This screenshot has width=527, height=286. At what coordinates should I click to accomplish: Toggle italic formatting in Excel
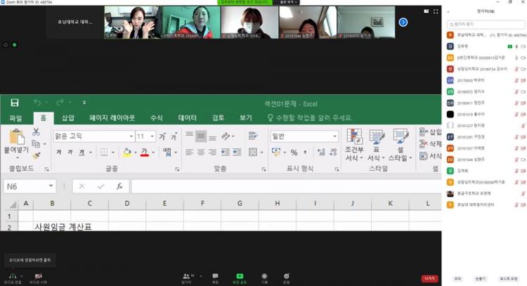tap(71, 152)
